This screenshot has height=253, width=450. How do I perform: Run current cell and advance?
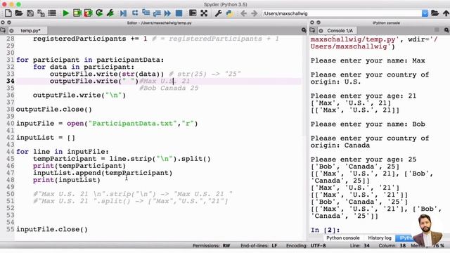[88, 13]
